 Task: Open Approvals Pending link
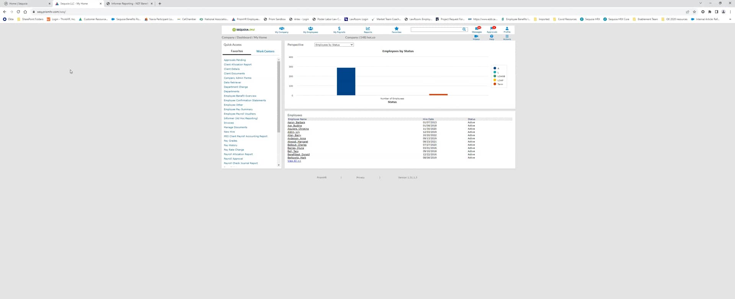235,60
